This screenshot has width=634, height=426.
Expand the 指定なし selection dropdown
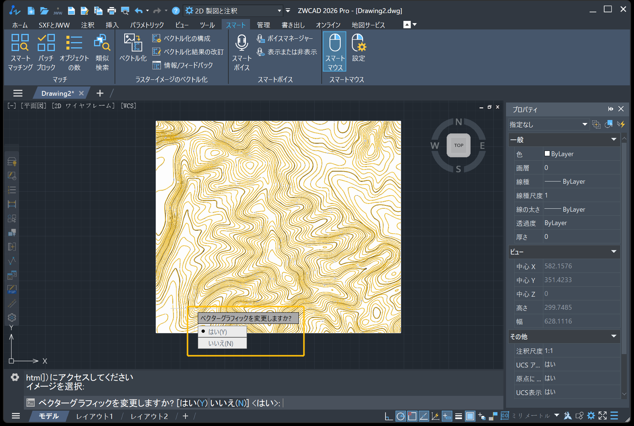[x=549, y=124]
